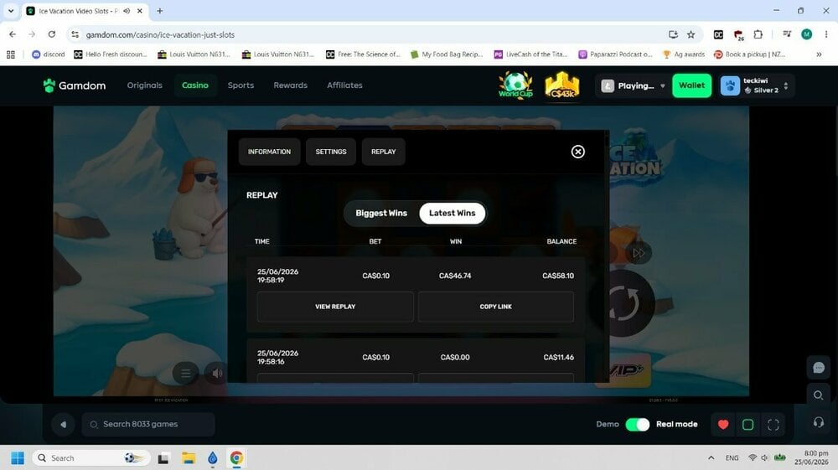Enter fullscreen mode for the game
The height and width of the screenshot is (470, 838).
(x=773, y=425)
